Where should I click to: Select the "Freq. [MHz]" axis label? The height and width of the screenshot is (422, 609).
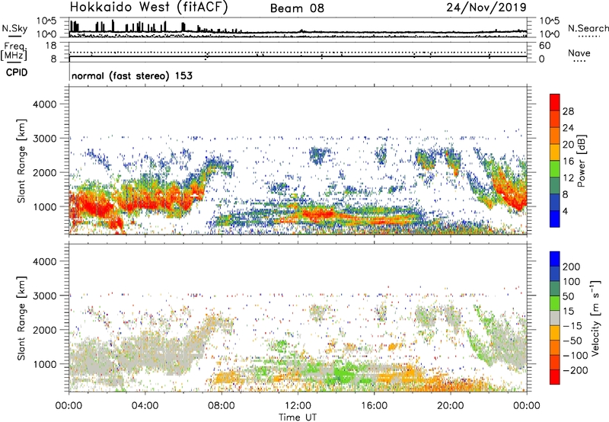14,52
